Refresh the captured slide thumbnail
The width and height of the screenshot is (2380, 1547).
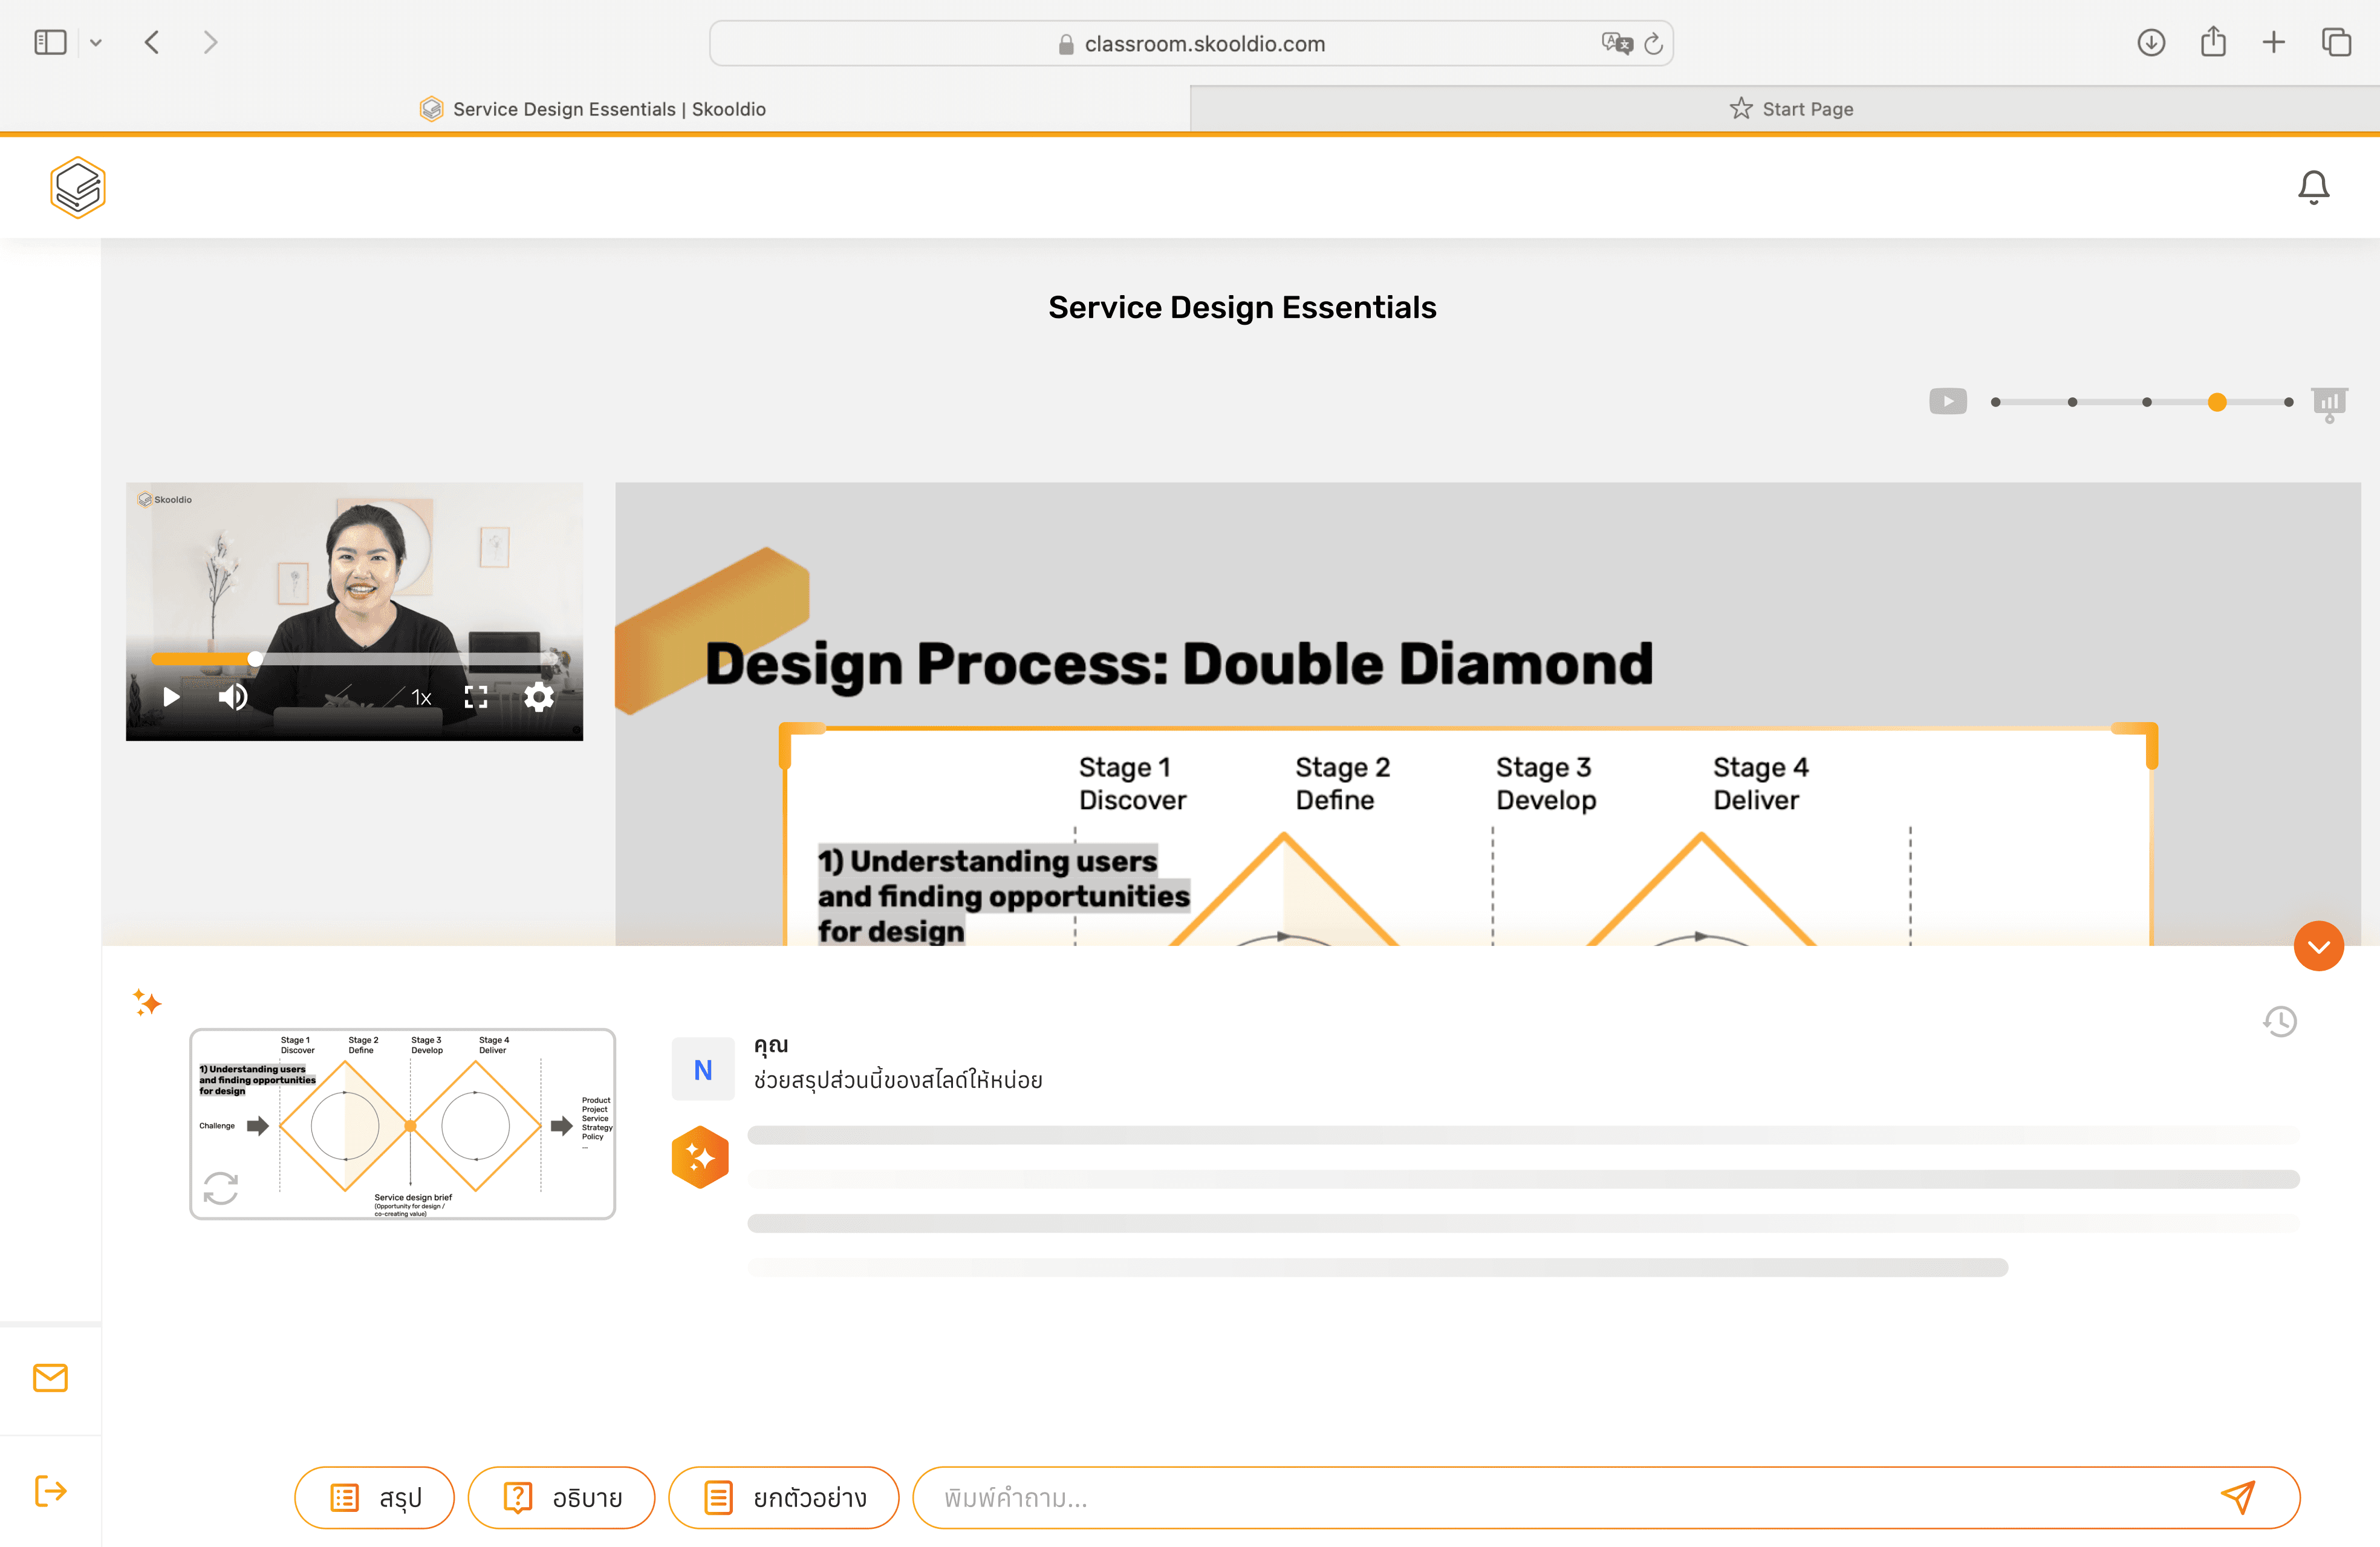click(221, 1188)
